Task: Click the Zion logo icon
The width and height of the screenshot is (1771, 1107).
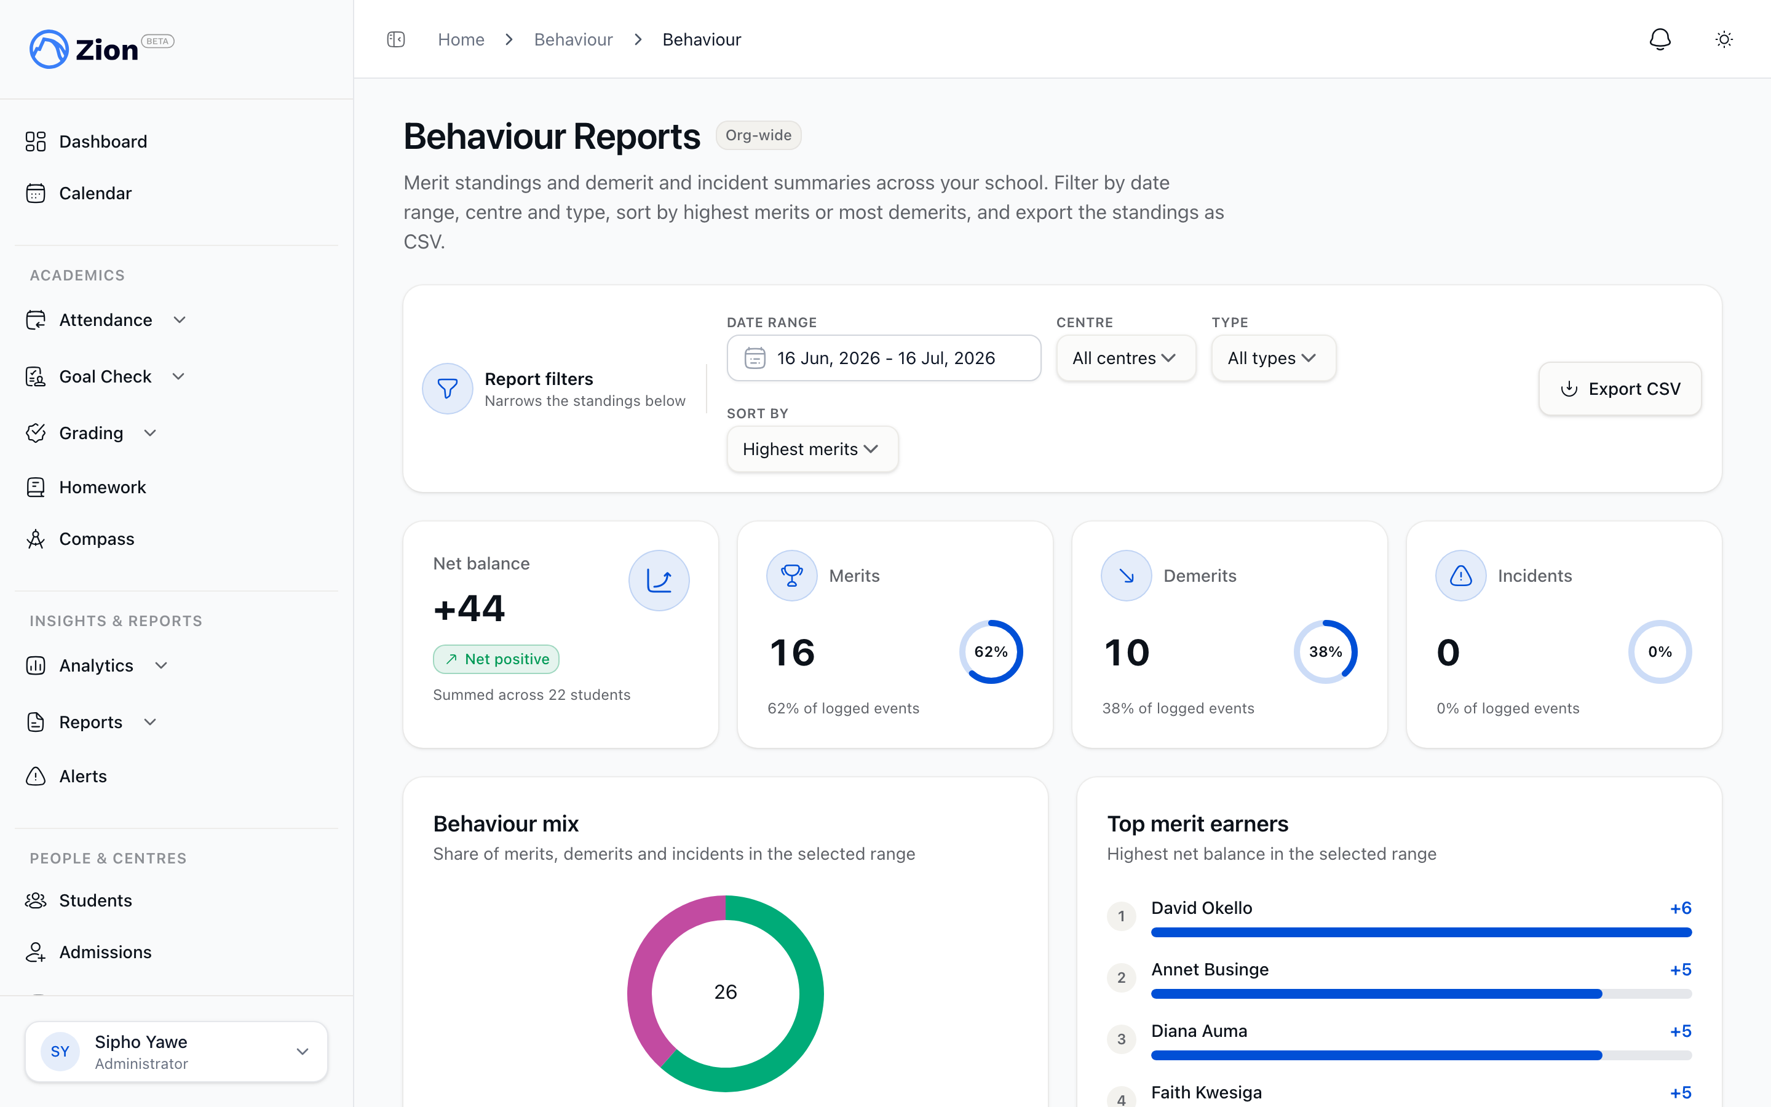Action: pyautogui.click(x=49, y=49)
